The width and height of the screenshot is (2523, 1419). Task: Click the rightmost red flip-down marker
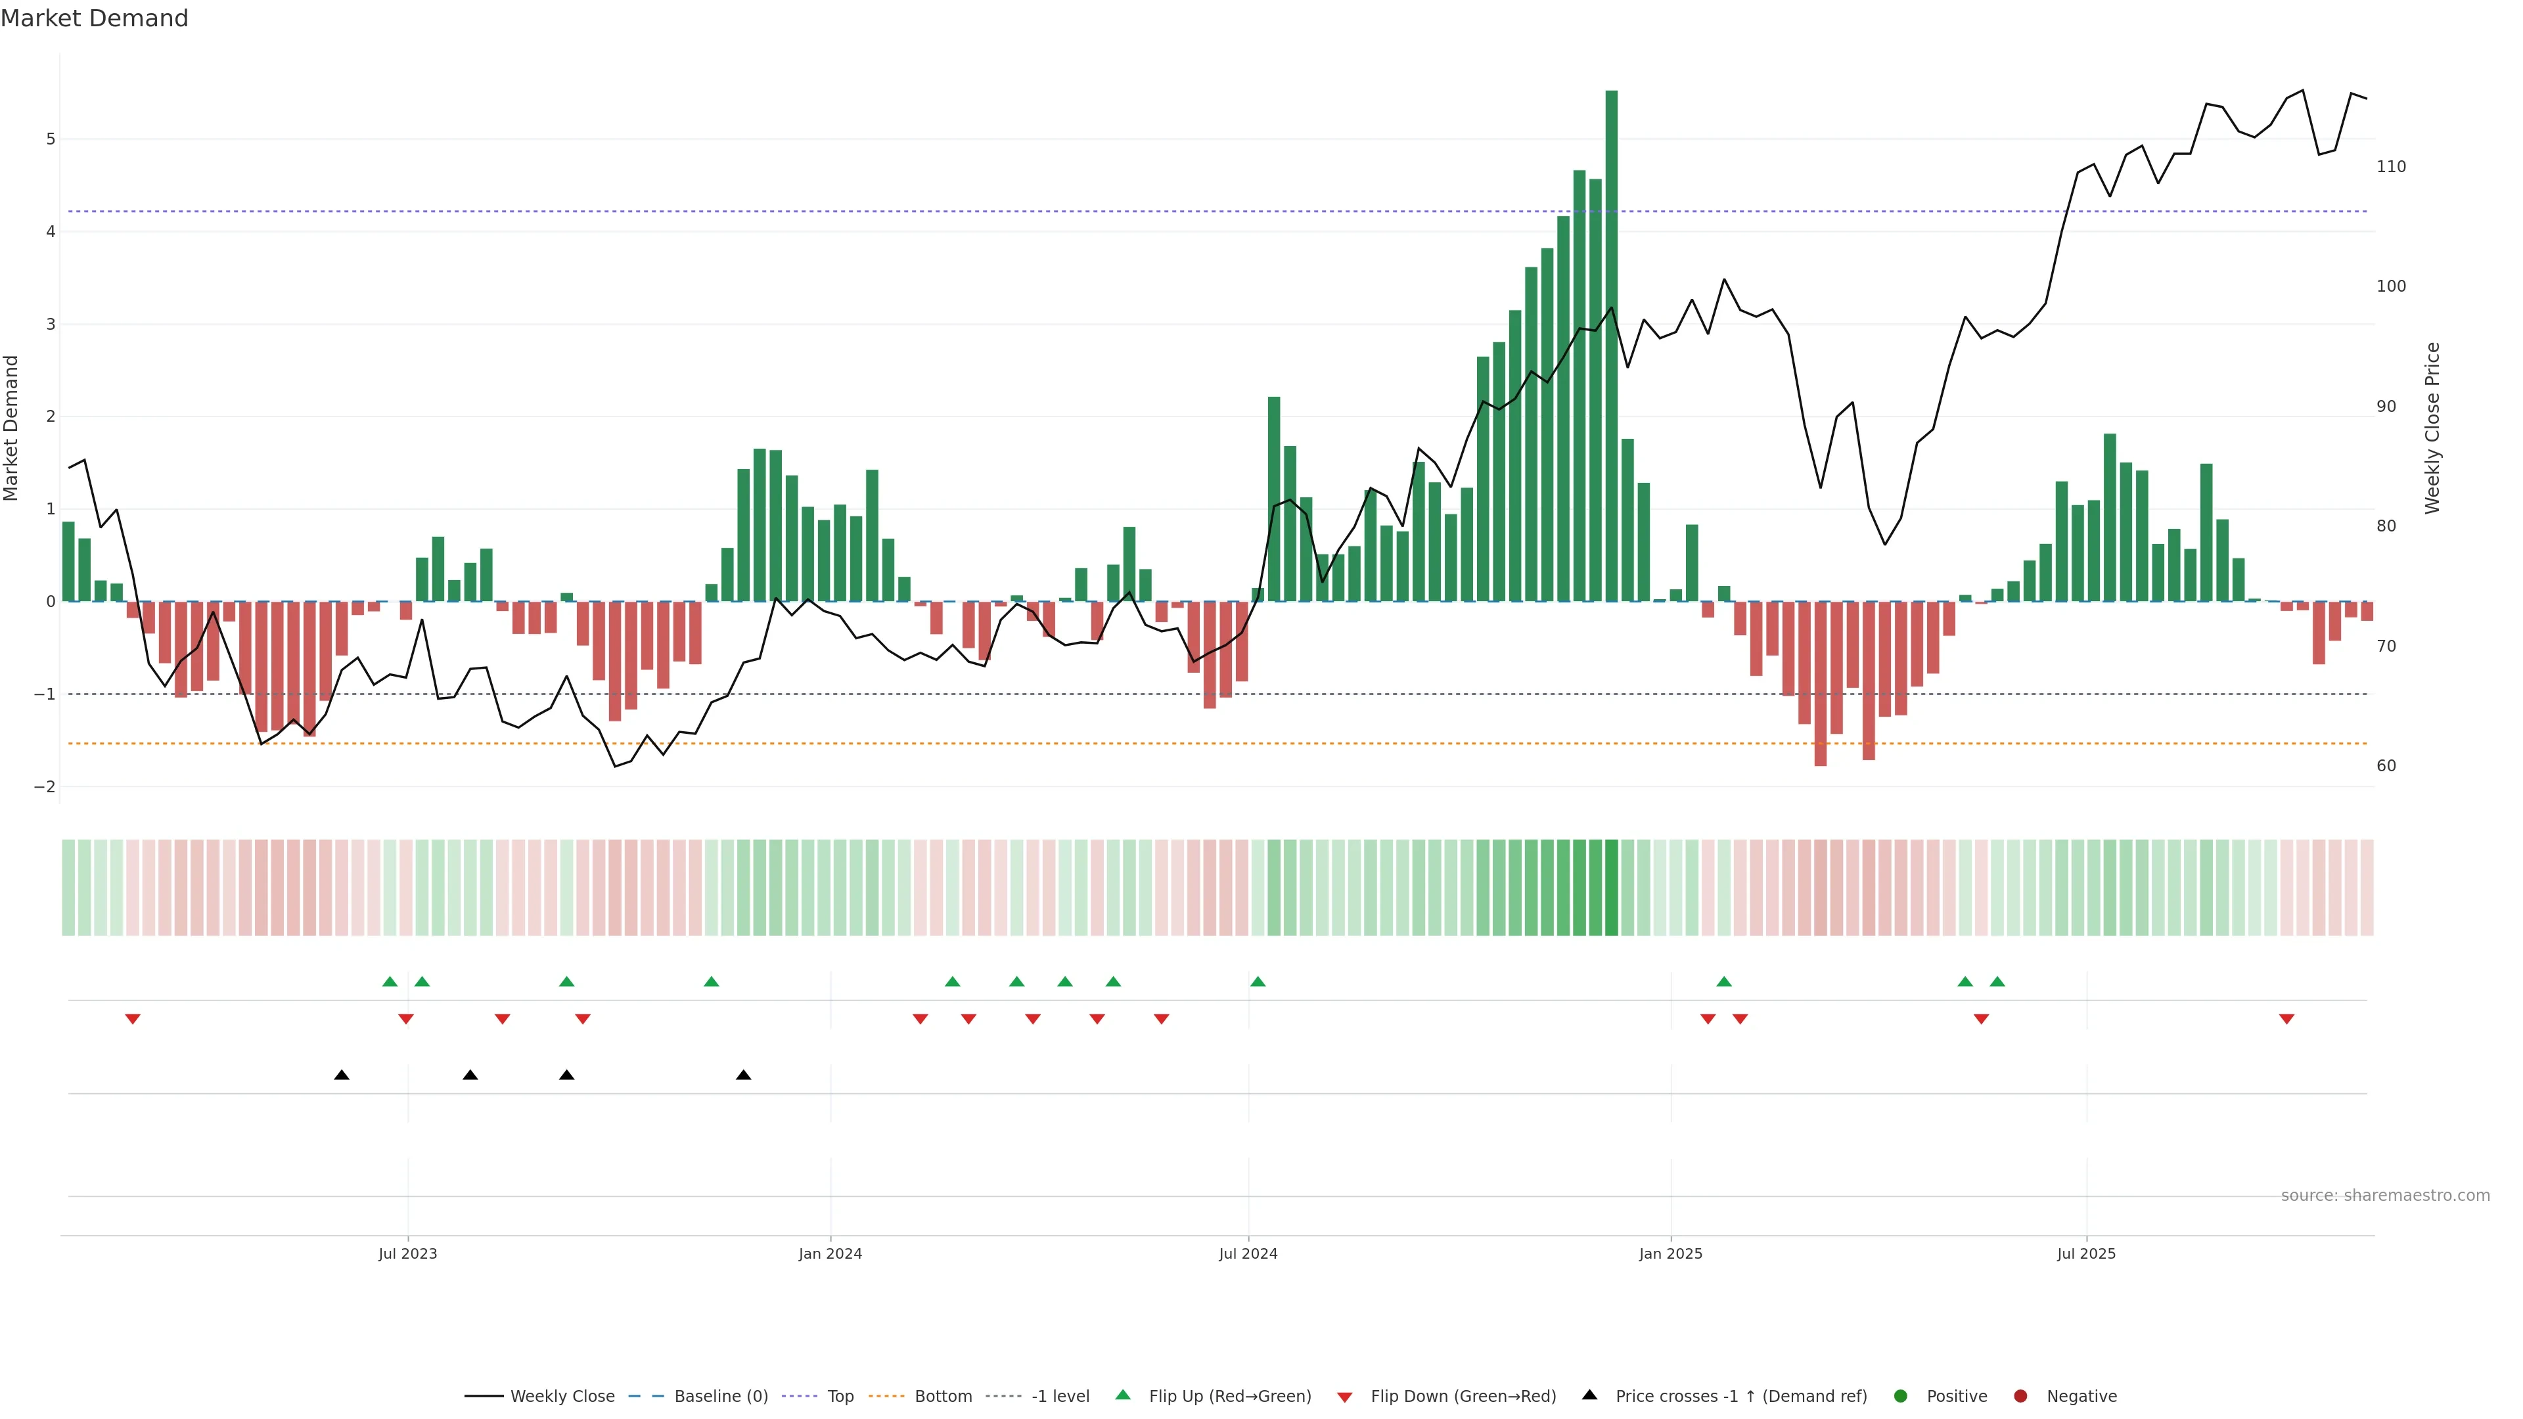coord(2286,1020)
